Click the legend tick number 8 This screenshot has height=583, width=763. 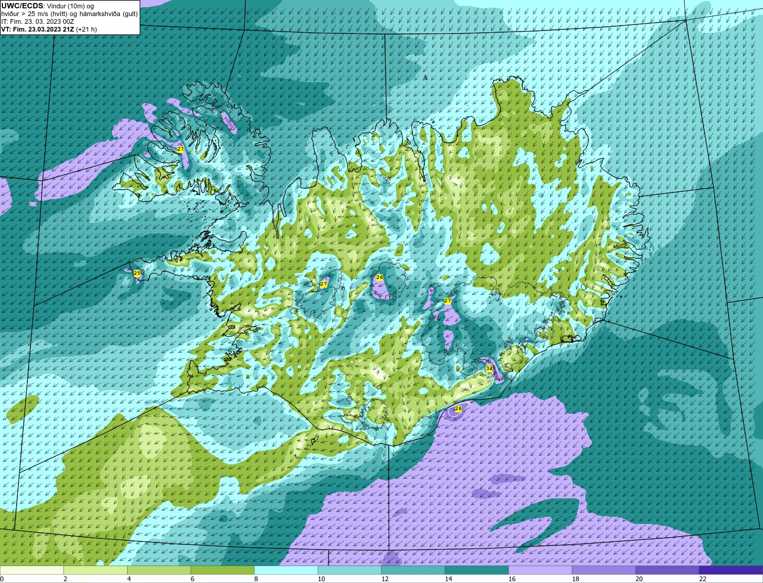coord(256,579)
